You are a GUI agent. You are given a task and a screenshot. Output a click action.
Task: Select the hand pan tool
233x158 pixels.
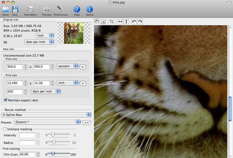click(97, 22)
